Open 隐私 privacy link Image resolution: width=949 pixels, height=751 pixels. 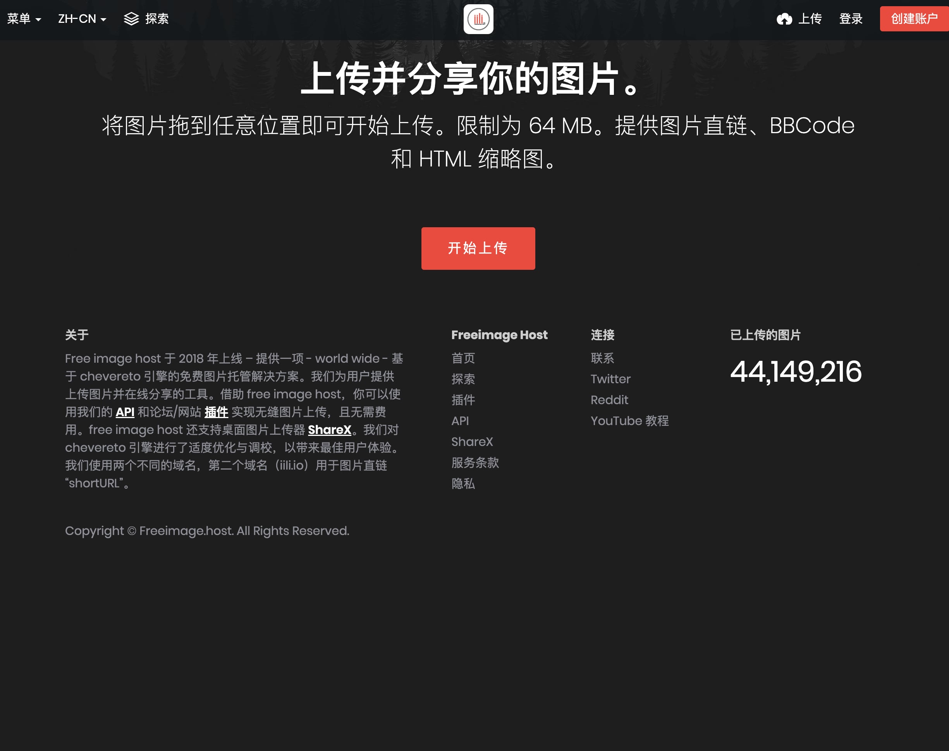[x=463, y=484]
